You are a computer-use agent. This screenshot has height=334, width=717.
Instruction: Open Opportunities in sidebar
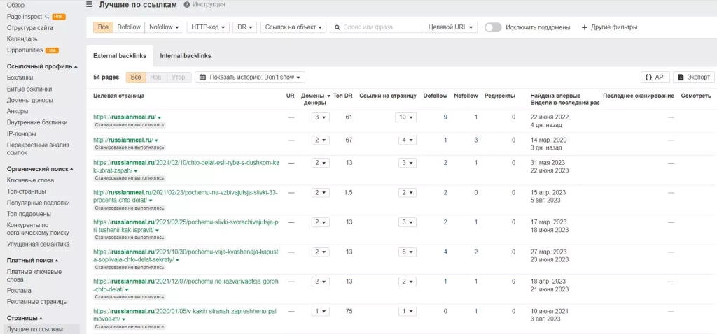tap(25, 50)
